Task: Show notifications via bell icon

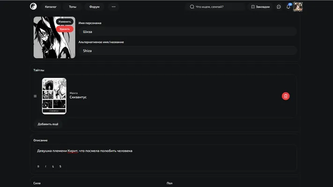Action: (x=288, y=7)
